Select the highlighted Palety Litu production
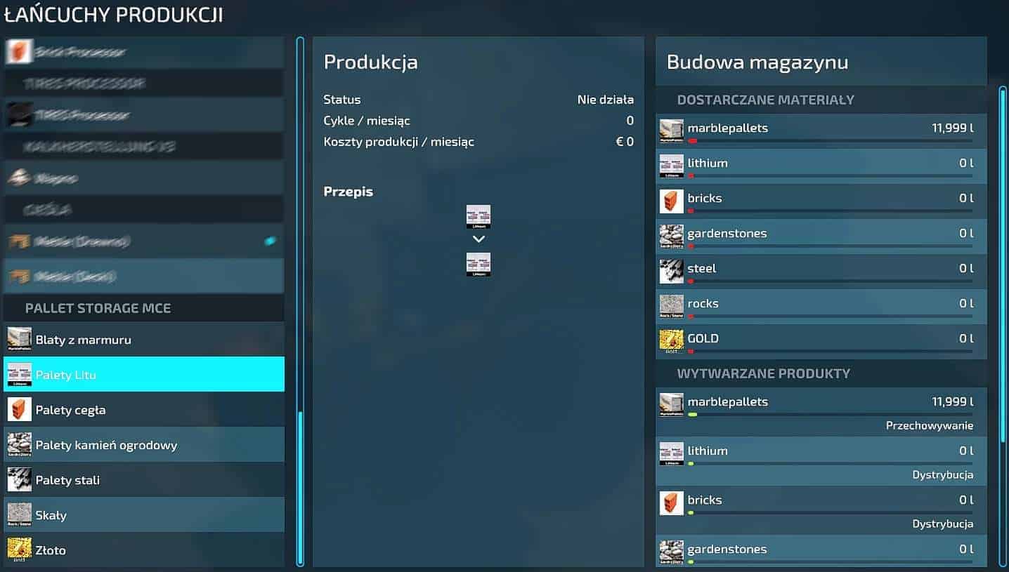The height and width of the screenshot is (572, 1009). (x=144, y=375)
